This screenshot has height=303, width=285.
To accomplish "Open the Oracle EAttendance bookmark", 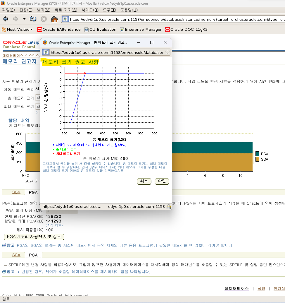I will (59, 30).
